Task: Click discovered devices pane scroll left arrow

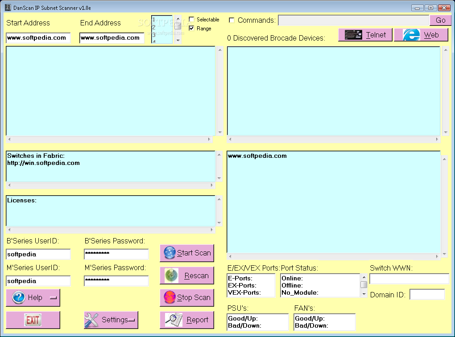Action: pos(230,139)
